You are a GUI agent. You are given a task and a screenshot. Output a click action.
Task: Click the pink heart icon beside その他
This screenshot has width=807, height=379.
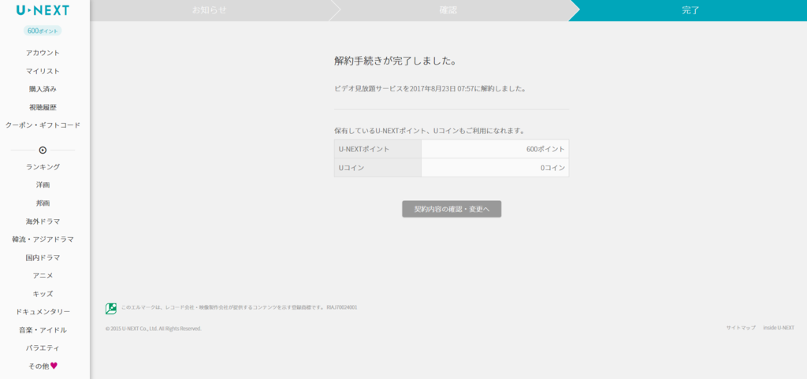pyautogui.click(x=54, y=366)
